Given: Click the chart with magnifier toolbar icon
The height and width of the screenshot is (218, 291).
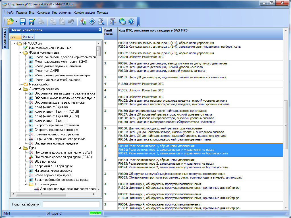Looking at the screenshot, I should tap(83, 21).
